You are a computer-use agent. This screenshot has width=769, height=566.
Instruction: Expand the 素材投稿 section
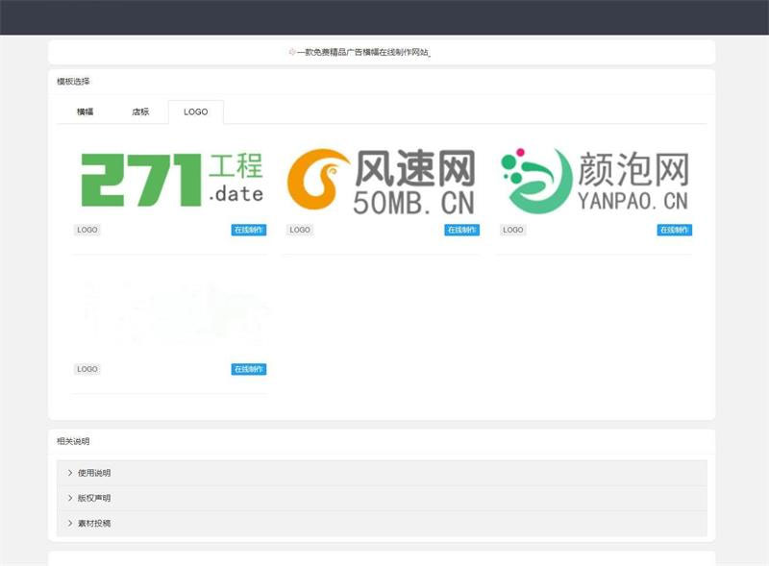(91, 523)
